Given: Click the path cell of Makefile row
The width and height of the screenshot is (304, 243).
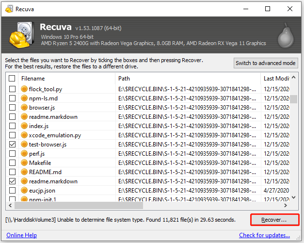Looking at the screenshot, I should tap(187, 162).
